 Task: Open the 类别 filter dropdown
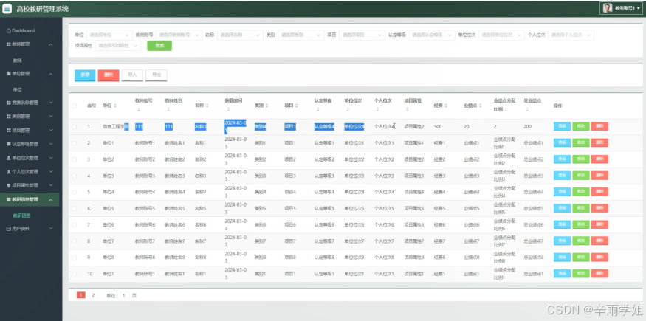301,35
